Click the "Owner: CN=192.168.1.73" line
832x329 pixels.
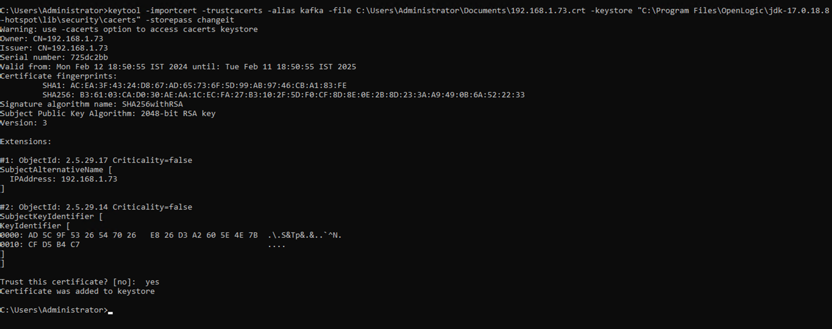coord(52,39)
